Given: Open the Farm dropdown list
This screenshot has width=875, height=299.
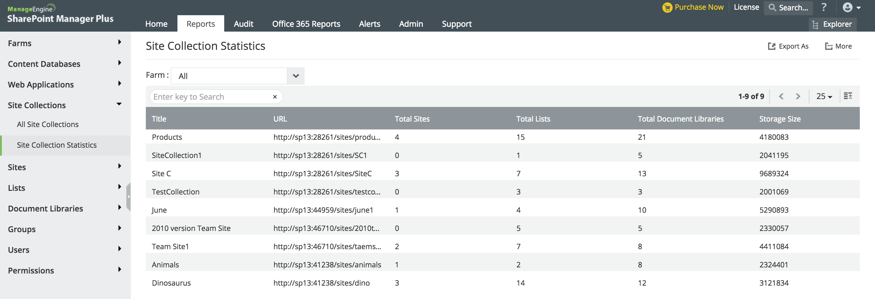Looking at the screenshot, I should click(296, 76).
